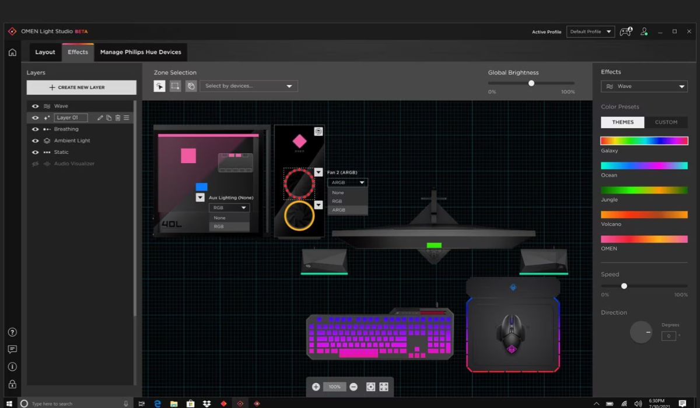This screenshot has width=700, height=408.
Task: Rename Layer 01 with pencil icon
Action: coord(100,118)
